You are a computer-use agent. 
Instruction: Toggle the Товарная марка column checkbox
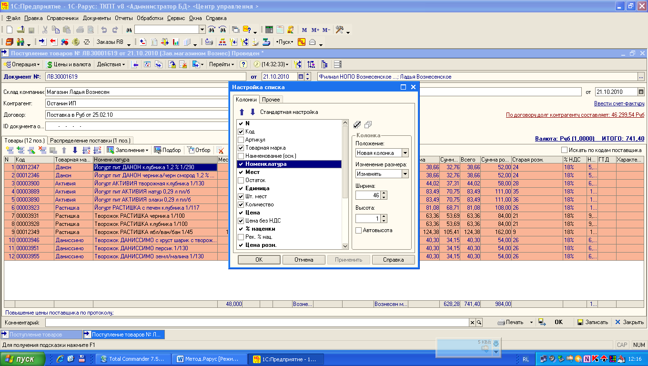tap(241, 148)
